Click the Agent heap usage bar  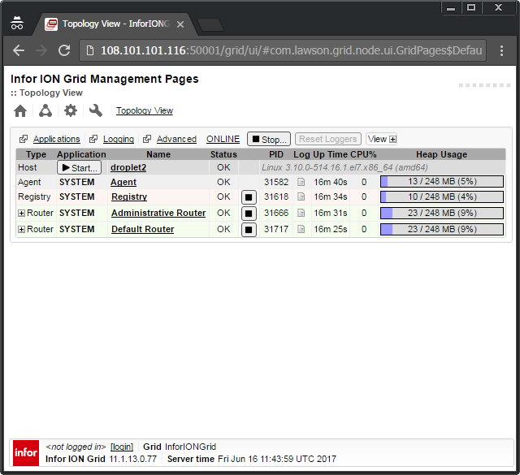point(442,182)
